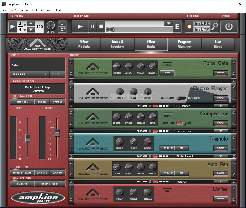Viewport: 246px width, 208px height.
Task: Click the Tremolo WAVE knob
Action: [x=133, y=142]
